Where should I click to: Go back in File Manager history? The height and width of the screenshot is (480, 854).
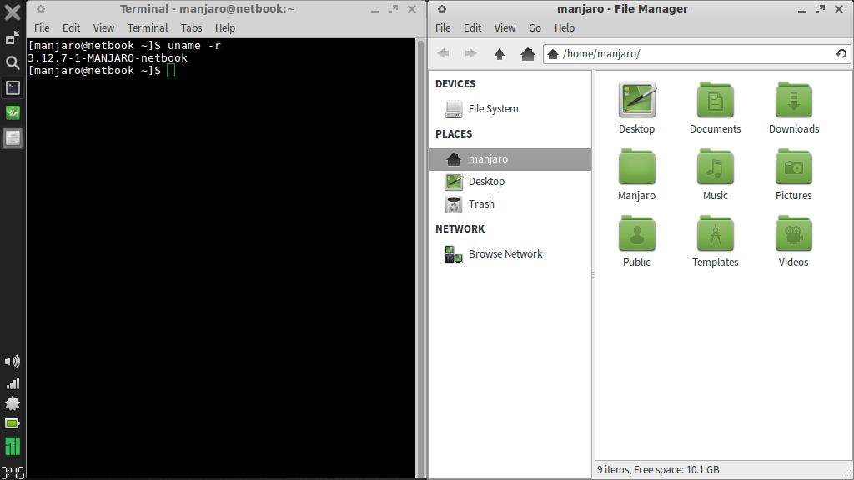click(444, 53)
